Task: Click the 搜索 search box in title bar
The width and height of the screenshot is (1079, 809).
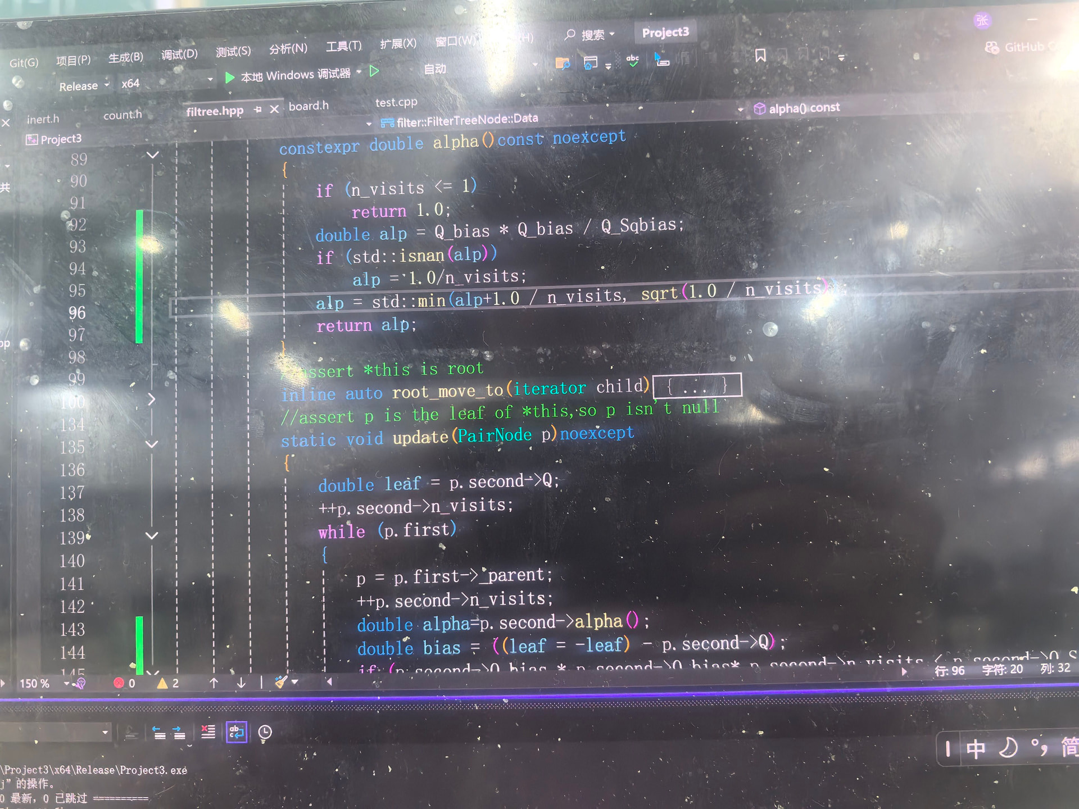Action: point(590,35)
